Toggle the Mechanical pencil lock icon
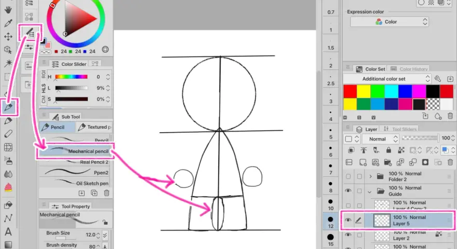Viewport: 457px width, 249px height. click(105, 222)
